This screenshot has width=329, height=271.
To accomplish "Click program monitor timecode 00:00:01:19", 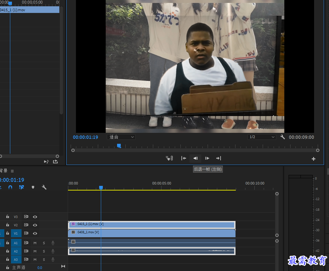I will pyautogui.click(x=85, y=137).
